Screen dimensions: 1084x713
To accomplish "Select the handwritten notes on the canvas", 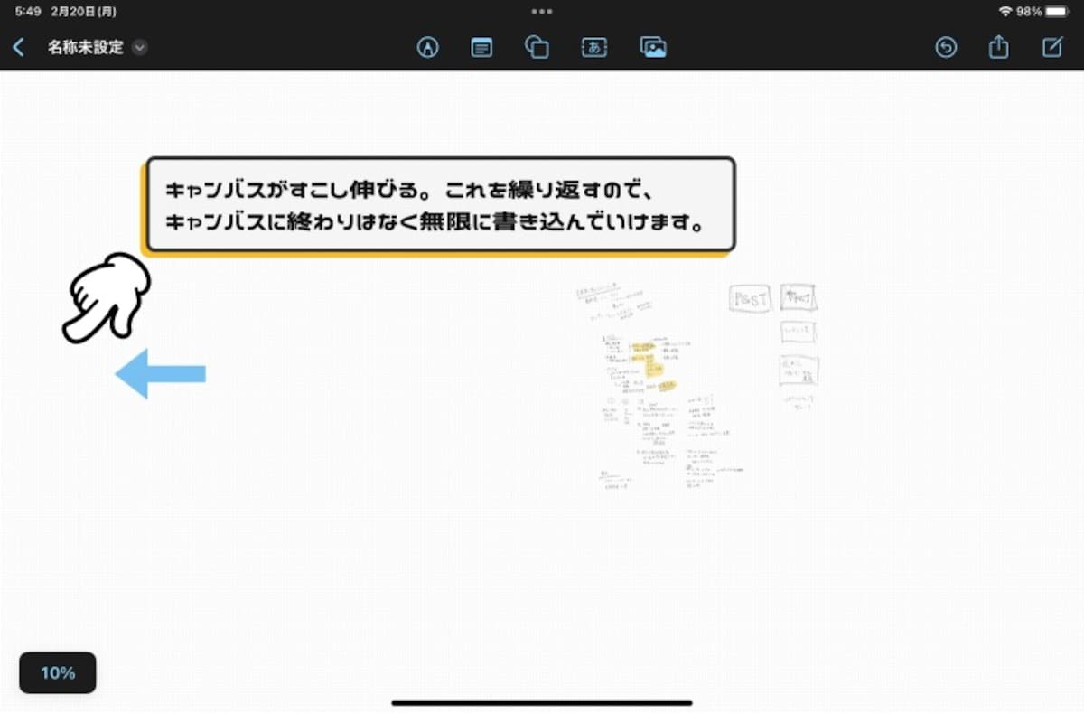I will coord(697,386).
